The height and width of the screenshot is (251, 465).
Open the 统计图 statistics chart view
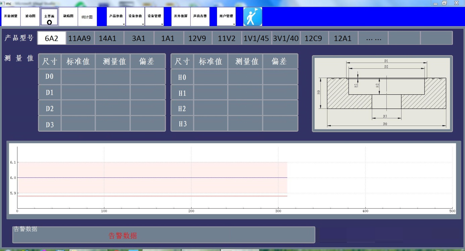click(x=87, y=17)
